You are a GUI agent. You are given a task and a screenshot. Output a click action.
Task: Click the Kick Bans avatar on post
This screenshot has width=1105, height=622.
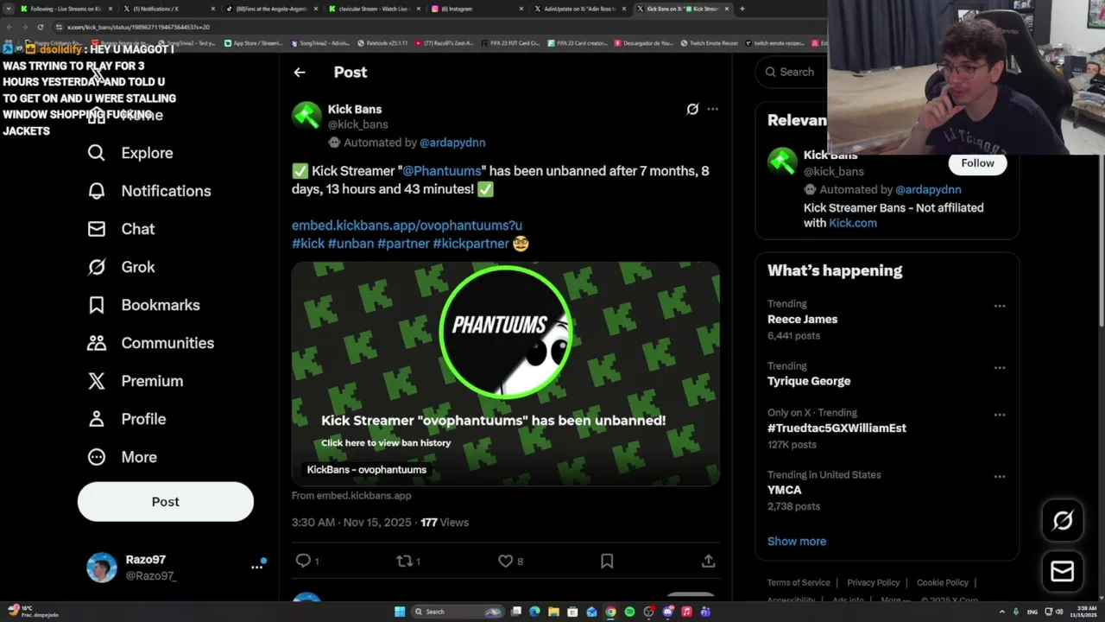coord(306,116)
